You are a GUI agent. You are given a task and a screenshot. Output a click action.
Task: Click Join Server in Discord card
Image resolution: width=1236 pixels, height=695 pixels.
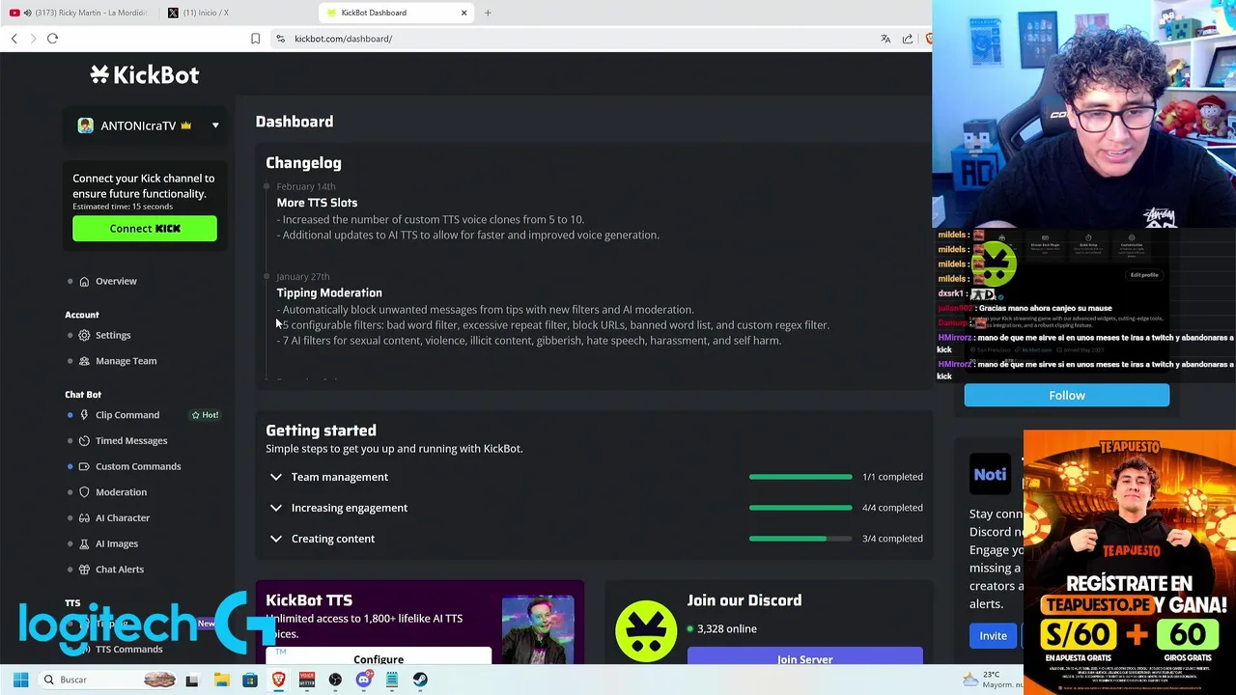point(804,658)
